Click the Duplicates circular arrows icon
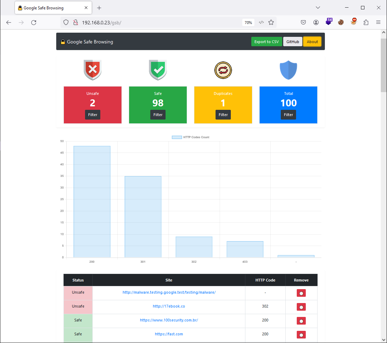This screenshot has width=387, height=343. [x=223, y=70]
